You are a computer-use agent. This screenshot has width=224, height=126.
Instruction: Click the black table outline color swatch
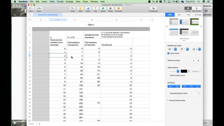pyautogui.click(x=184, y=71)
